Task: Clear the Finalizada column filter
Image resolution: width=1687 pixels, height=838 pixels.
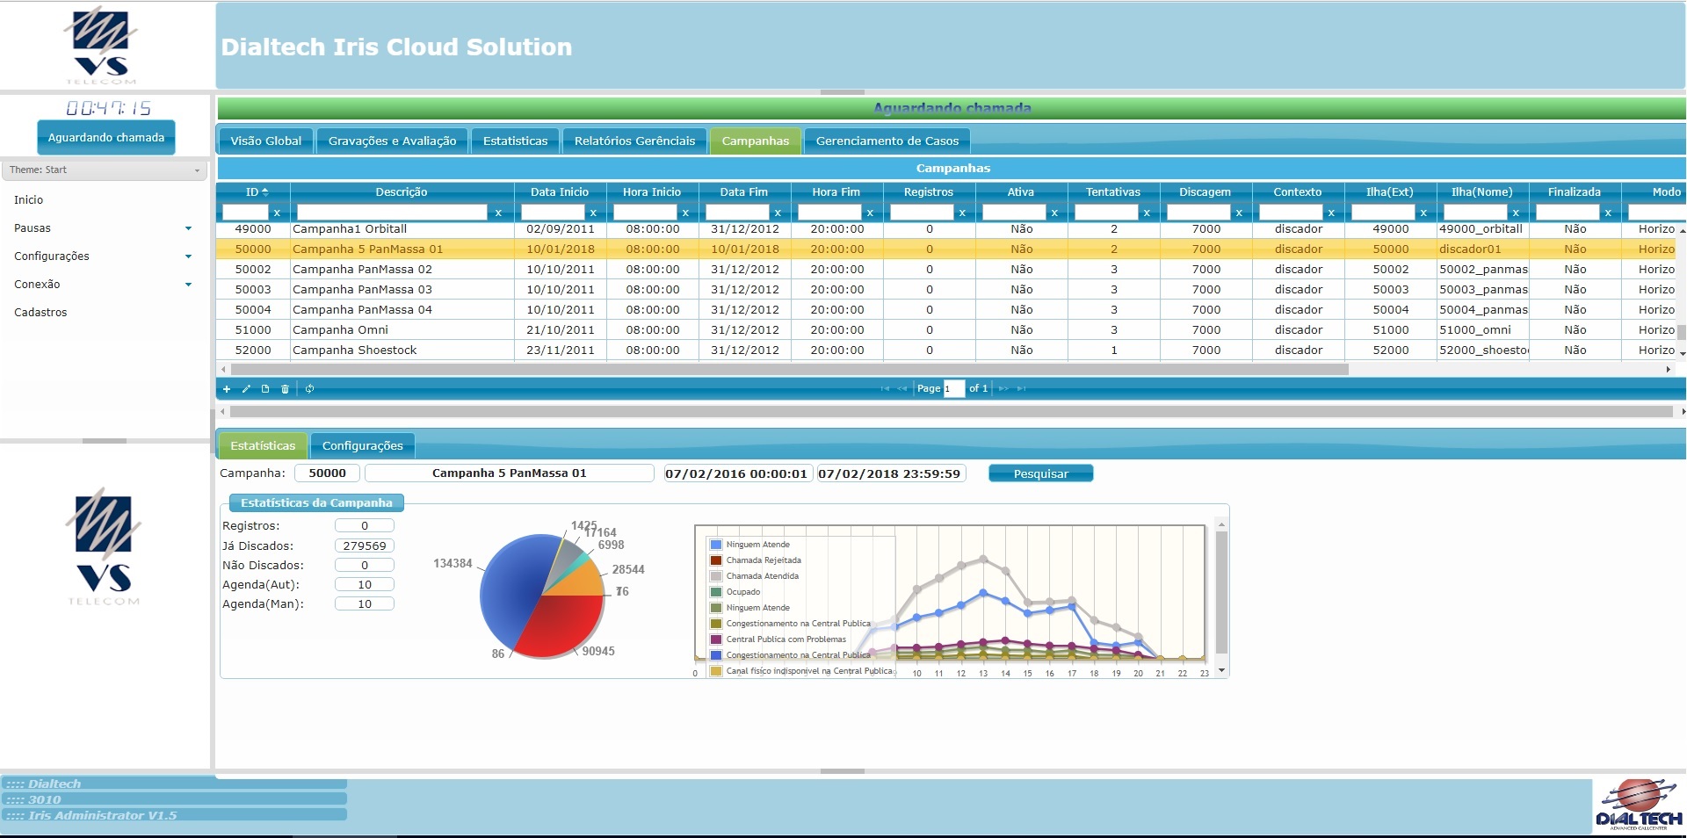Action: click(1608, 213)
